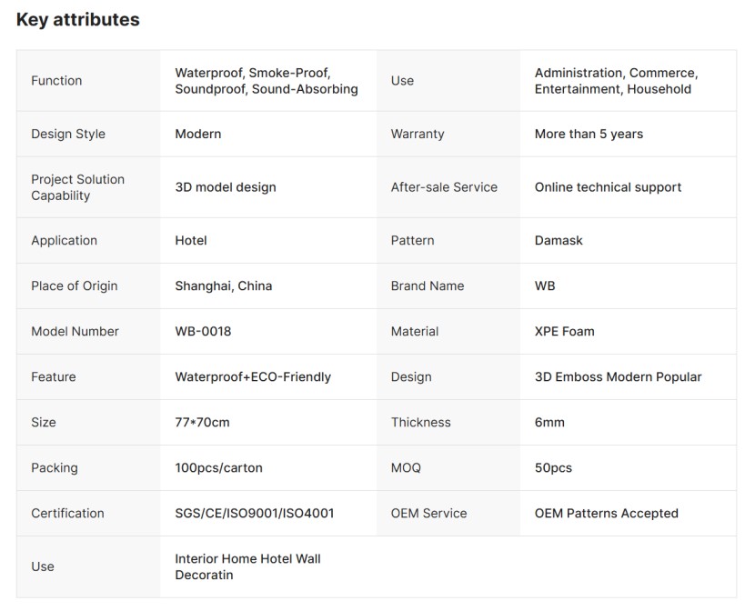Select the Damask pattern value

[x=559, y=241]
